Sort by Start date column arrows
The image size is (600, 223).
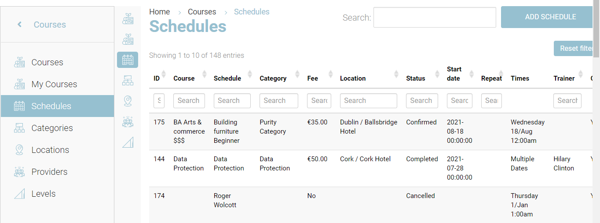(472, 74)
